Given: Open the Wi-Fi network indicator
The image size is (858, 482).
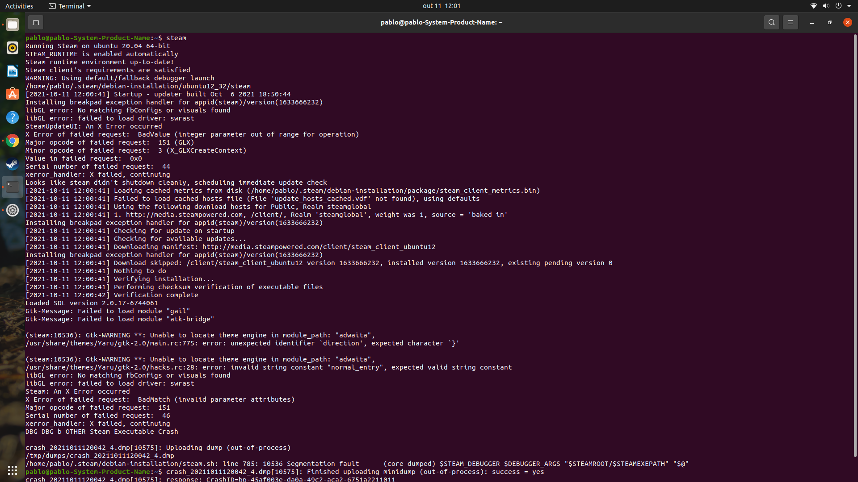Looking at the screenshot, I should tap(813, 6).
